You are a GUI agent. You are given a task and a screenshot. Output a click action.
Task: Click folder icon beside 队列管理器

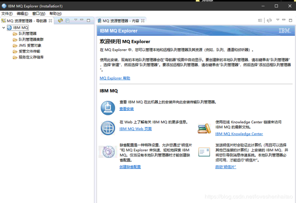[15, 34]
